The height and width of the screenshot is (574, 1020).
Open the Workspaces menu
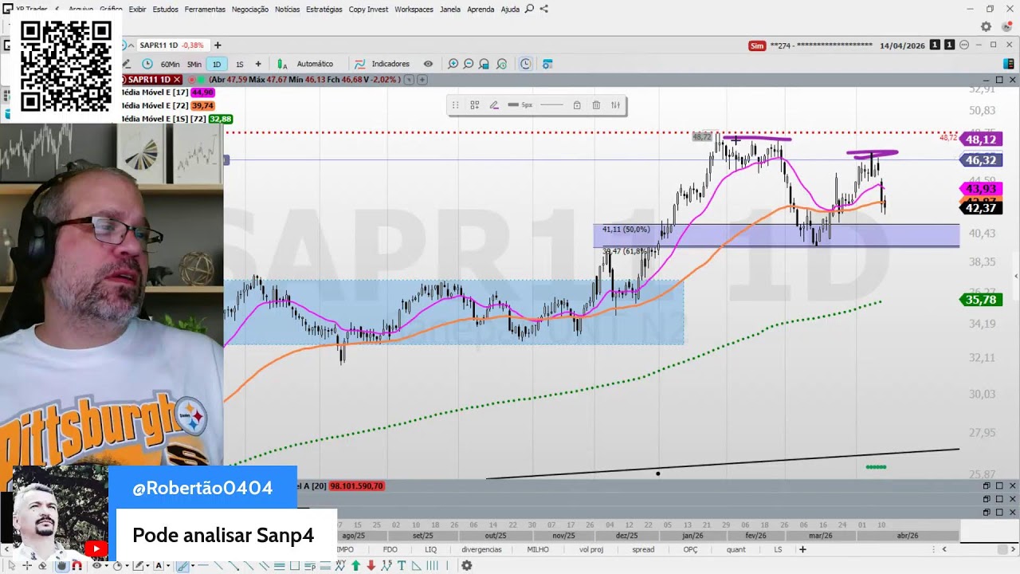pos(414,10)
